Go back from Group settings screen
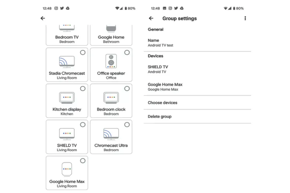Viewport: 290px width, 193px height. [151, 18]
